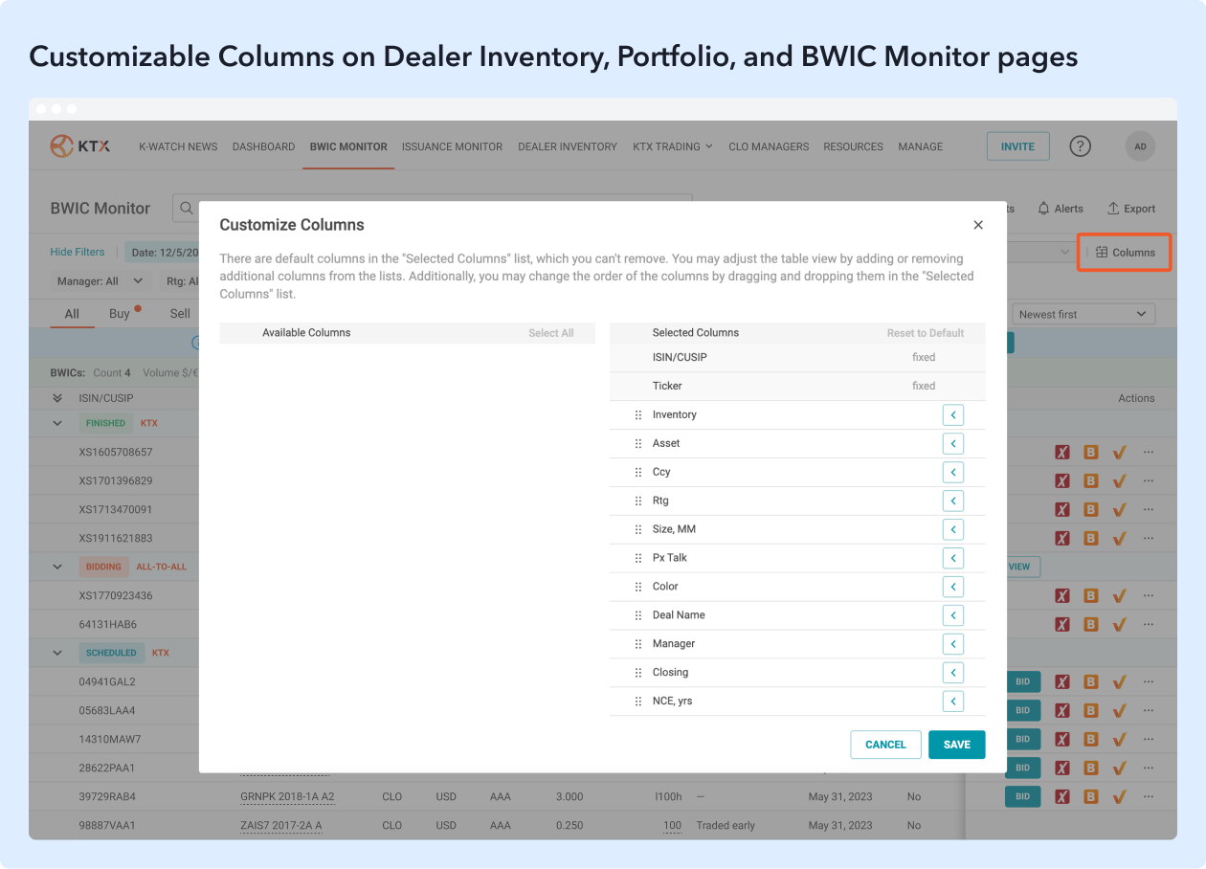Viewport: 1206px width, 869px height.
Task: Click the help question mark icon
Action: [x=1080, y=146]
